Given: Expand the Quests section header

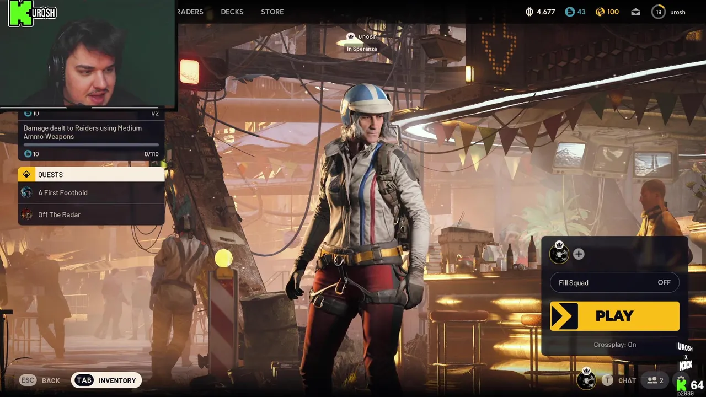Looking at the screenshot, I should pos(91,174).
